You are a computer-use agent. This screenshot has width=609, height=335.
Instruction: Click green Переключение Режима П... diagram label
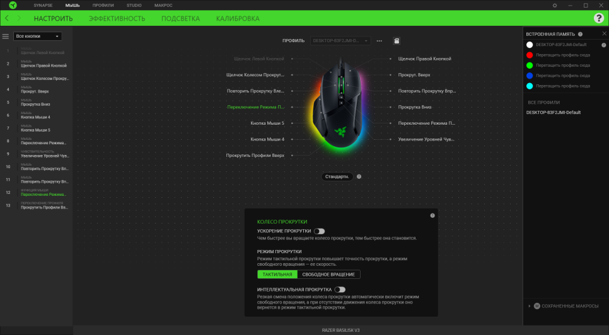click(x=255, y=107)
